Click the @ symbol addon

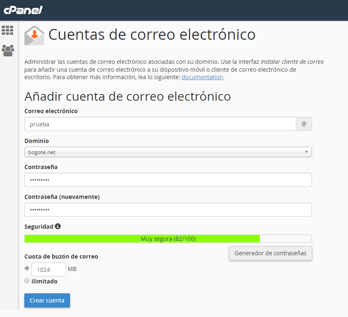pos(304,124)
